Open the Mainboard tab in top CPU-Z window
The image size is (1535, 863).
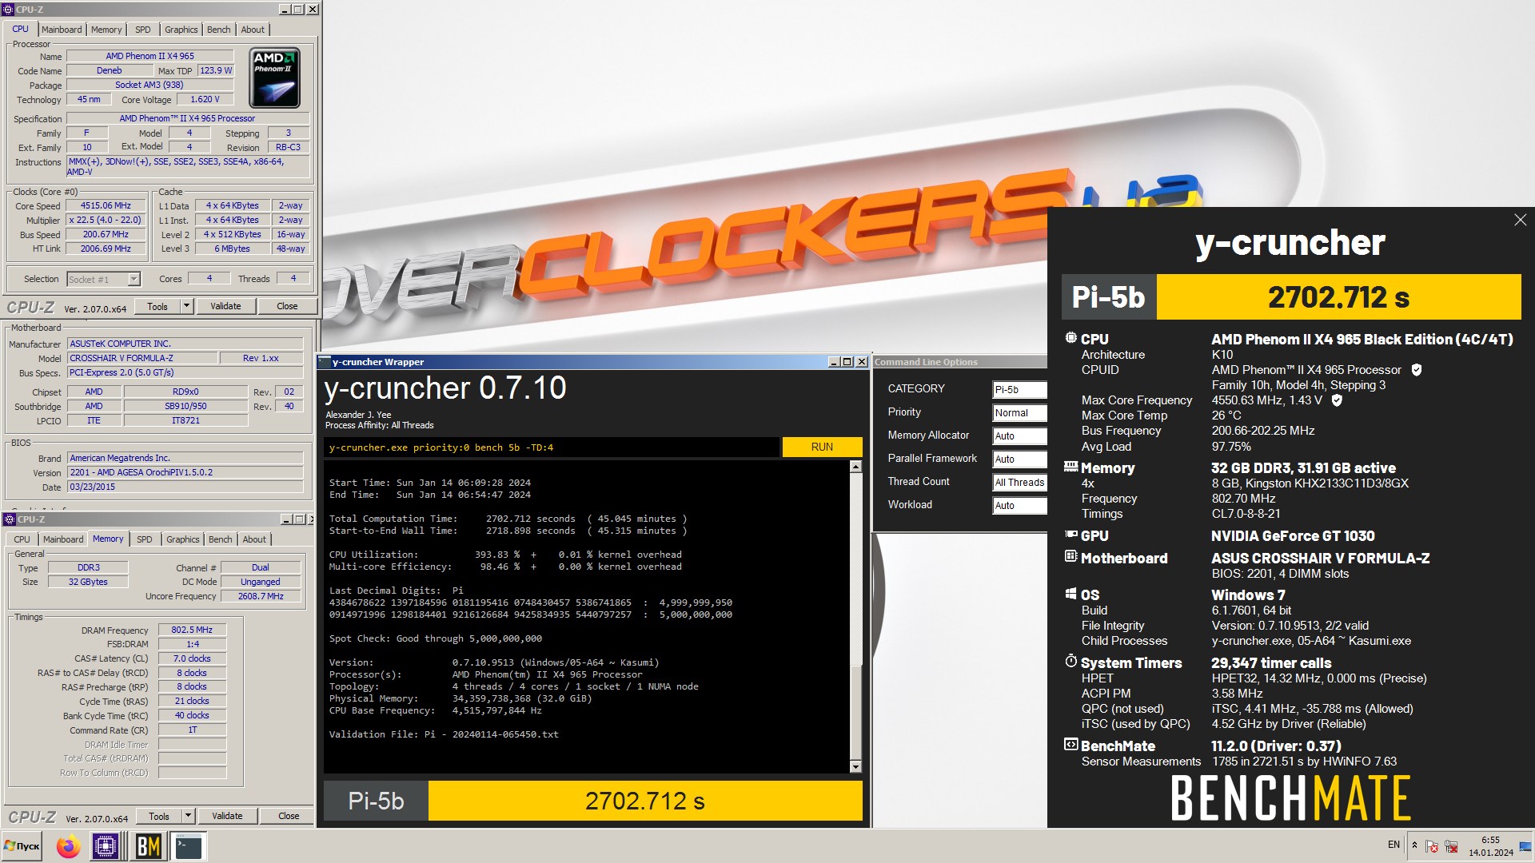(x=62, y=30)
